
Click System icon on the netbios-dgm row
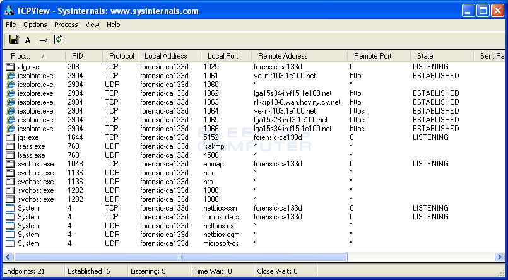[x=10, y=235]
